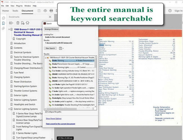The image size is (183, 140).
Task: Click the Show Fewer Options link
Action: click(54, 119)
